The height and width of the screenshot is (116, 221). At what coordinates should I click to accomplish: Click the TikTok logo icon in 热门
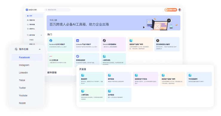pyautogui.click(x=104, y=40)
